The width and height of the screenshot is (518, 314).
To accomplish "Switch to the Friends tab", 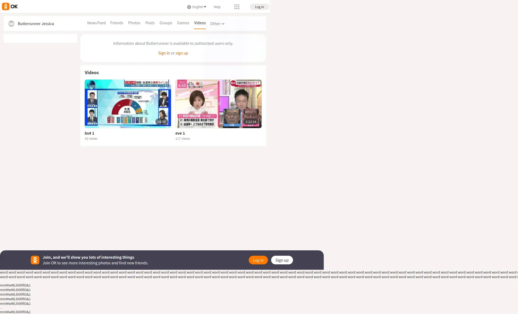I will tap(117, 23).
